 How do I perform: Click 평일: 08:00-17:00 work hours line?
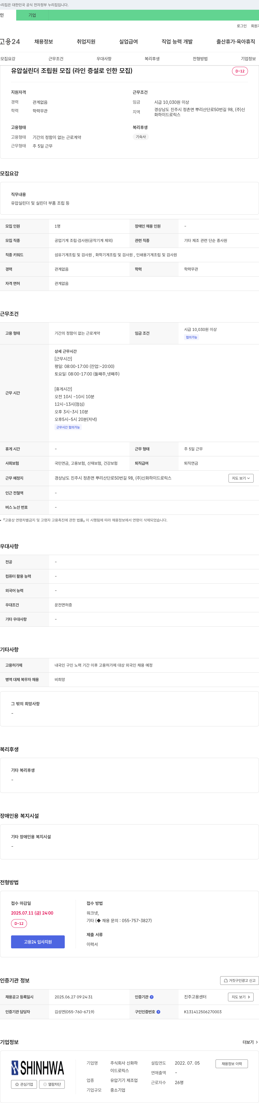click(x=84, y=367)
